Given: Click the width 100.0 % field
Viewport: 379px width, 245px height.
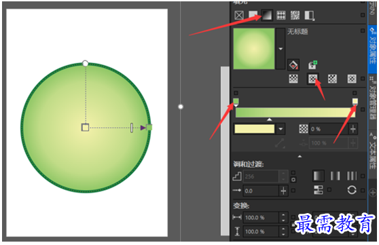Looking at the screenshot, I should coord(261,217).
